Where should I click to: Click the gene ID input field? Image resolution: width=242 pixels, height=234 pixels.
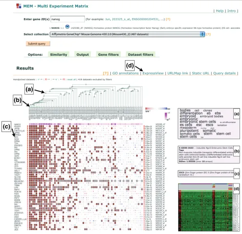tap(67, 19)
